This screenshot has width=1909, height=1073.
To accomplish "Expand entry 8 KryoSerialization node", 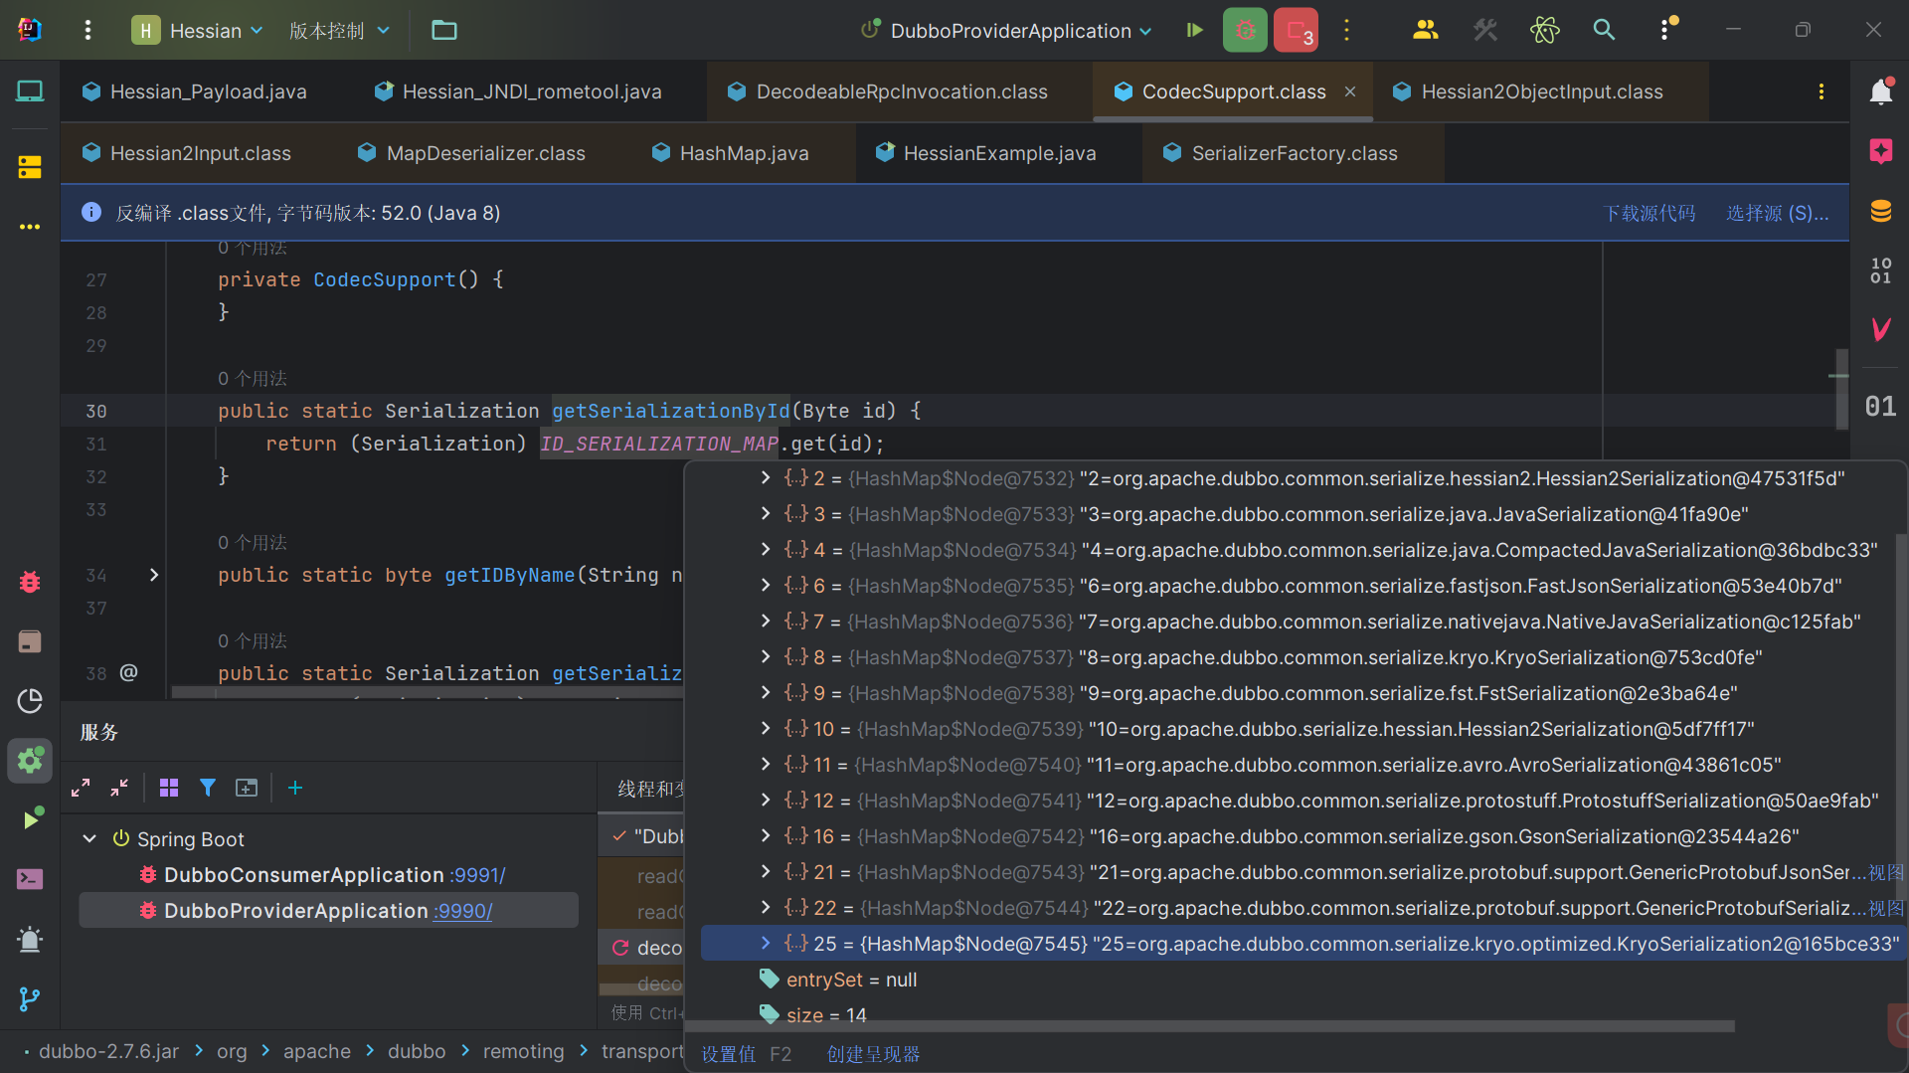I will [x=766, y=657].
